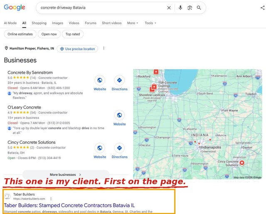
Task: Clear the search box with the X icon
Action: [x=169, y=8]
